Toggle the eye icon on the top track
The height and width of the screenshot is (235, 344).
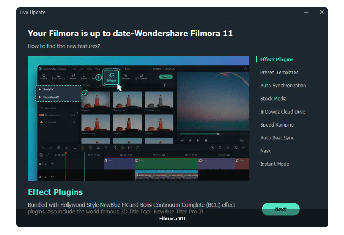tap(52, 164)
